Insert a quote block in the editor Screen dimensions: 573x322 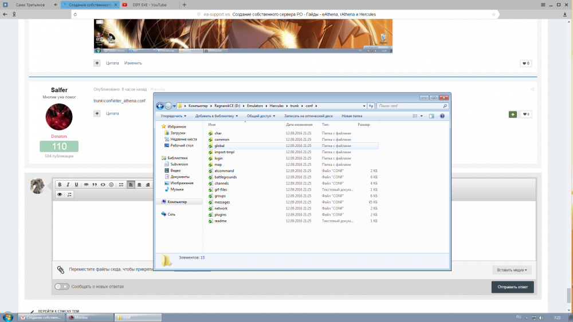[95, 185]
